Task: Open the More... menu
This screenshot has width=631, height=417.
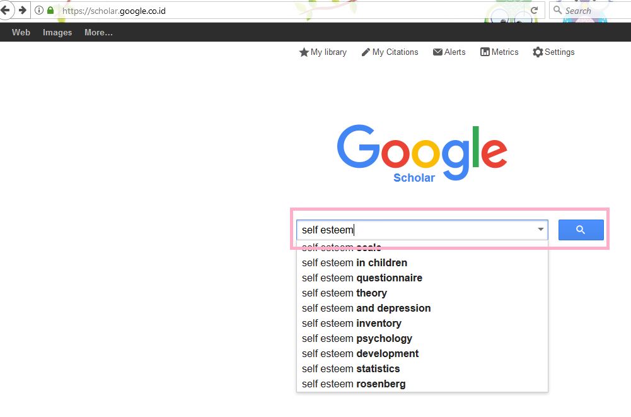Action: pyautogui.click(x=98, y=32)
